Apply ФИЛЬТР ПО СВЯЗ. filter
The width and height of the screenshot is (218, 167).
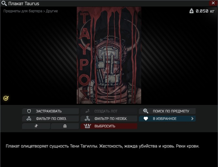tap(50, 119)
